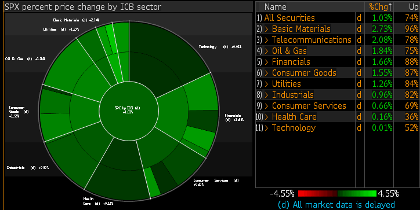Click the red-to-green color scale bar
The height and width of the screenshot is (210, 420).
[337, 193]
